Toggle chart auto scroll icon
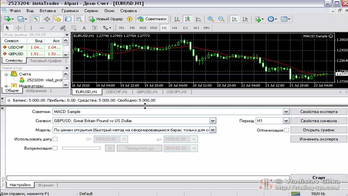 [234, 19]
